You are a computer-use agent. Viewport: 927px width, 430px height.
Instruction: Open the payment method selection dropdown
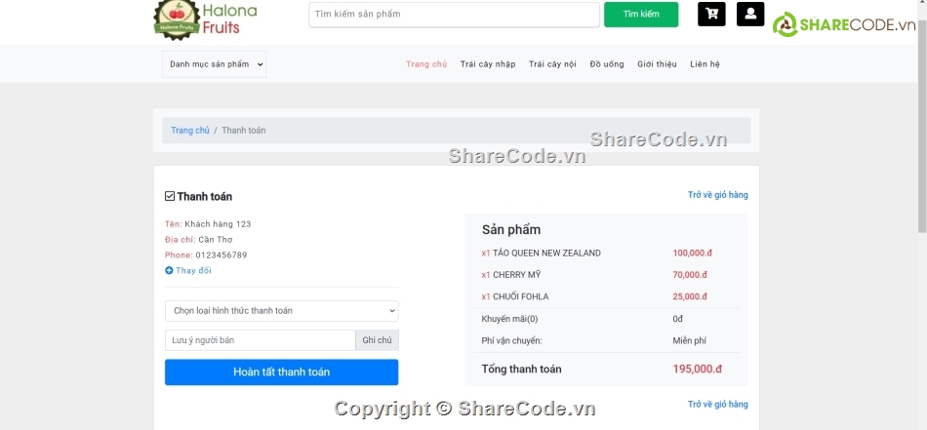tap(281, 311)
